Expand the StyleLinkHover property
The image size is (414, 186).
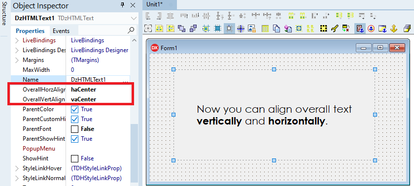coord(17,168)
